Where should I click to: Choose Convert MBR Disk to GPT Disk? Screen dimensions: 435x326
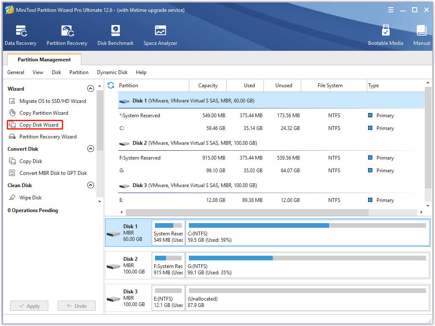click(53, 173)
